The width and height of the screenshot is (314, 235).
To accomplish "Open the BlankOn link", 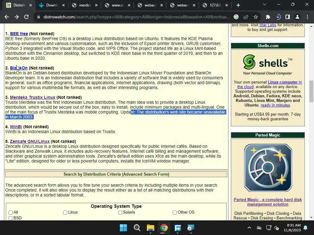I will tap(19, 68).
